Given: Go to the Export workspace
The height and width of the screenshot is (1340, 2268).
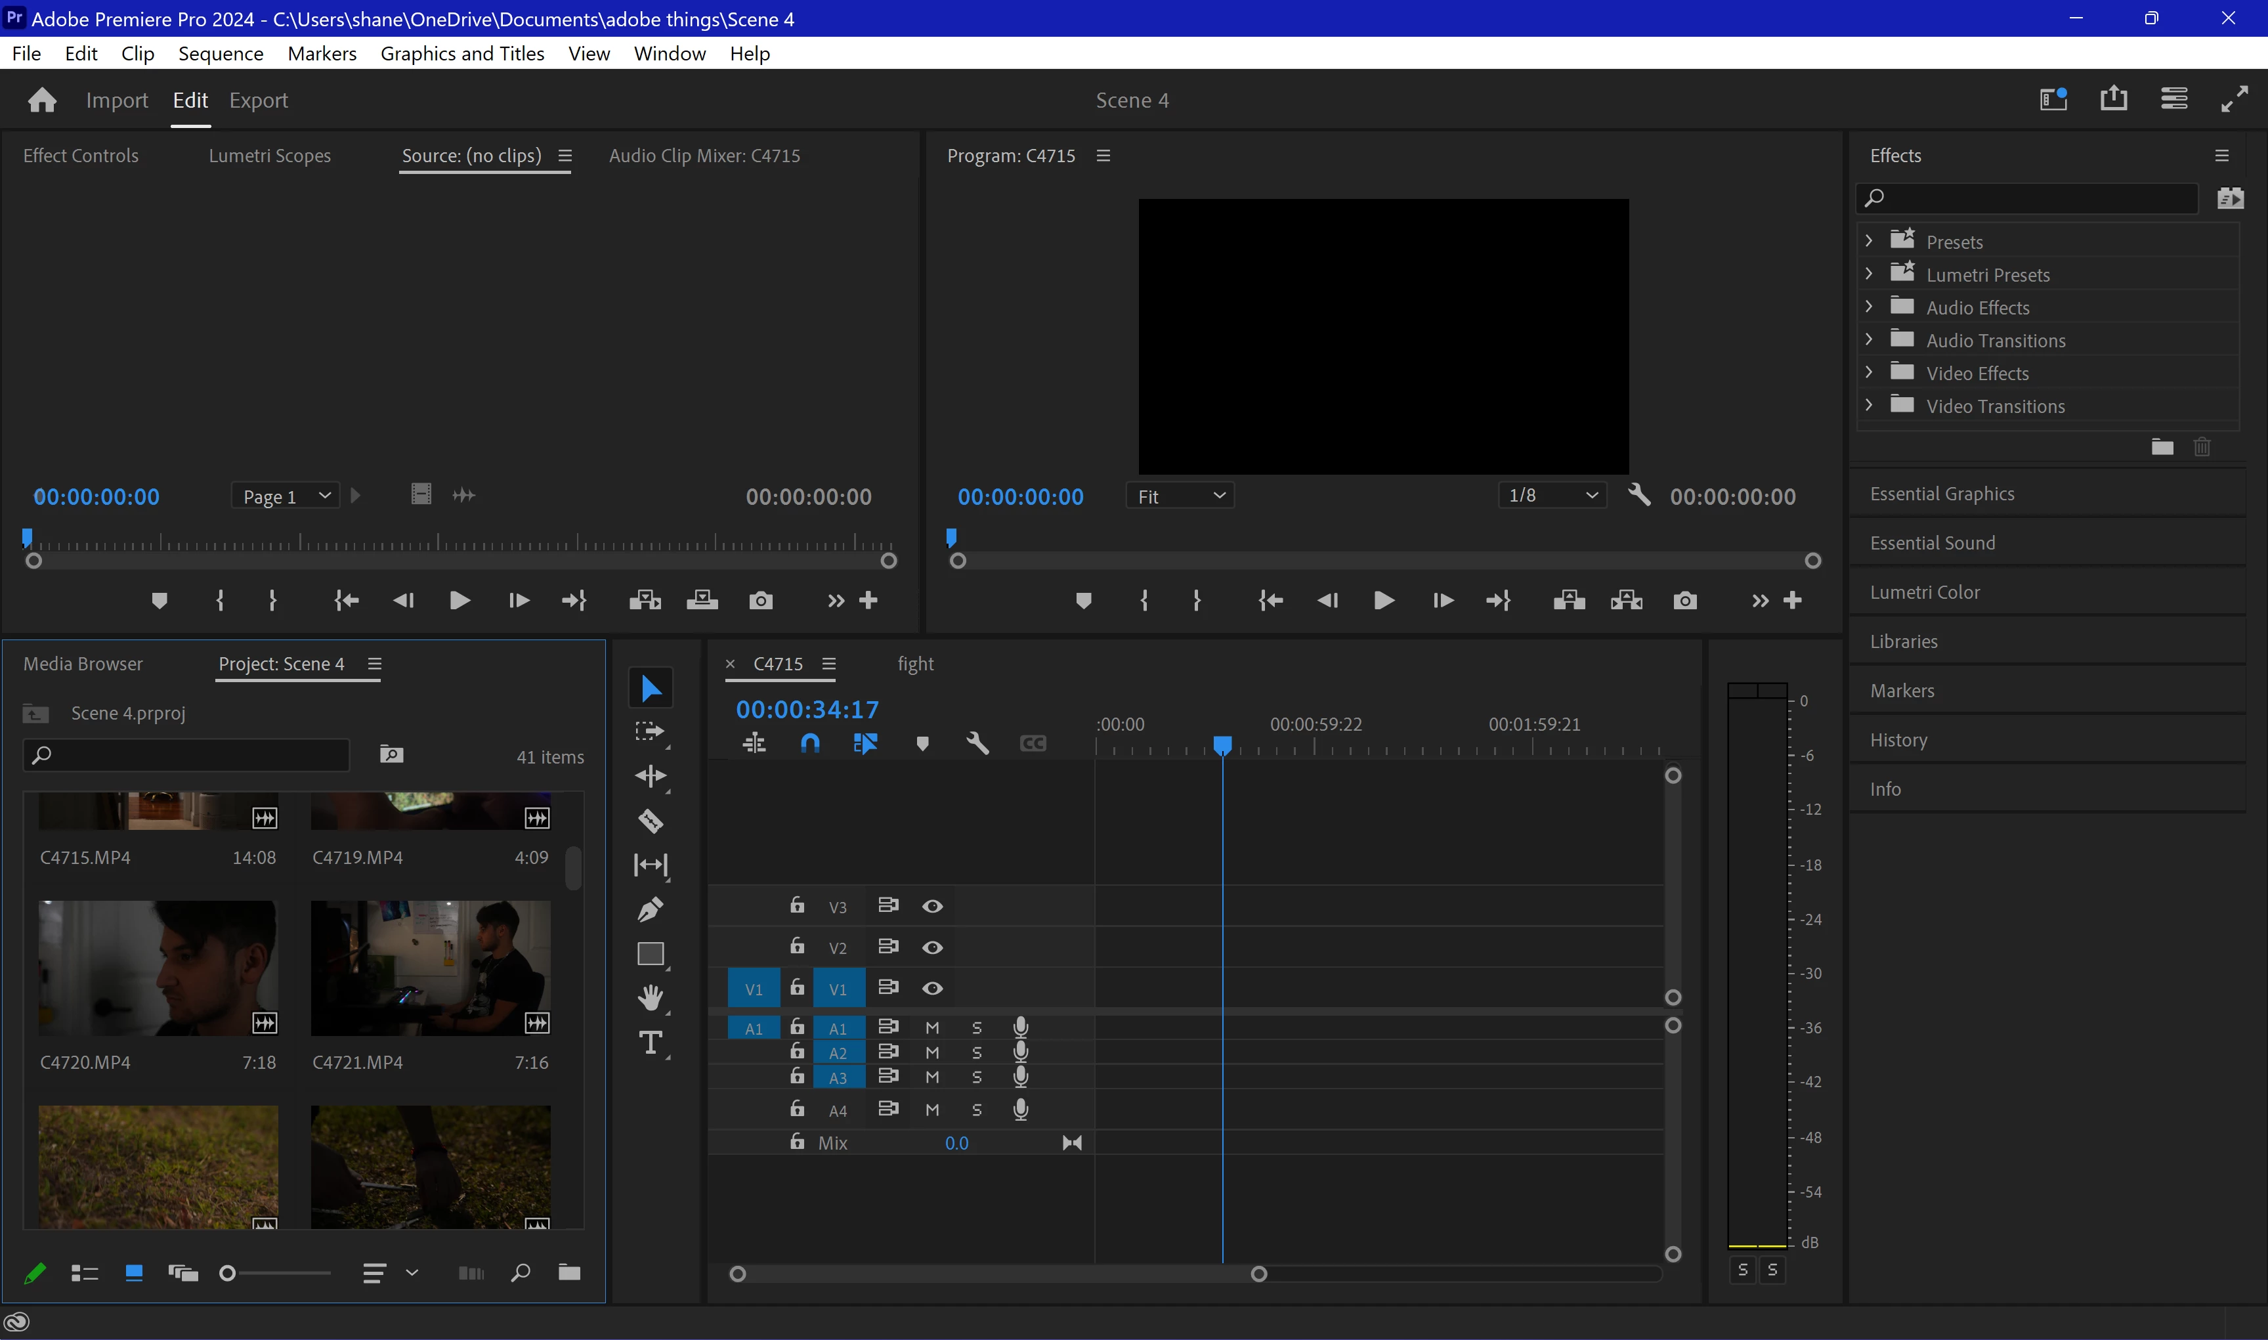Looking at the screenshot, I should click(258, 100).
